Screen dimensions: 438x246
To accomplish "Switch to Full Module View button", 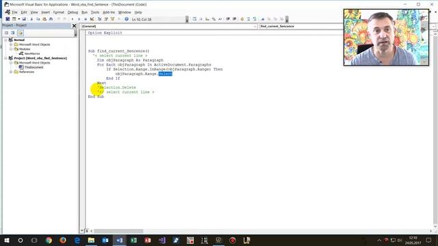I will (x=87, y=231).
